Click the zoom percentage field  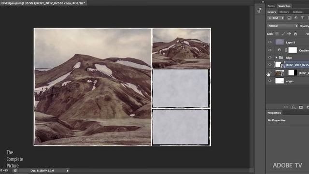click(x=4, y=171)
